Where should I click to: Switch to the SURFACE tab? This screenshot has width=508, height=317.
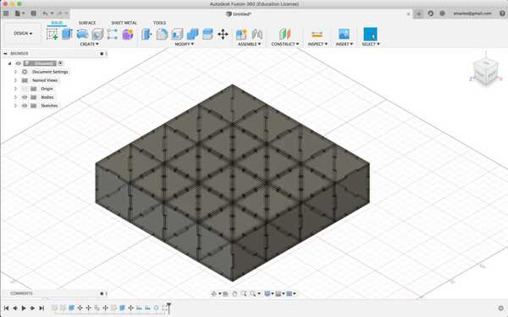tap(87, 23)
